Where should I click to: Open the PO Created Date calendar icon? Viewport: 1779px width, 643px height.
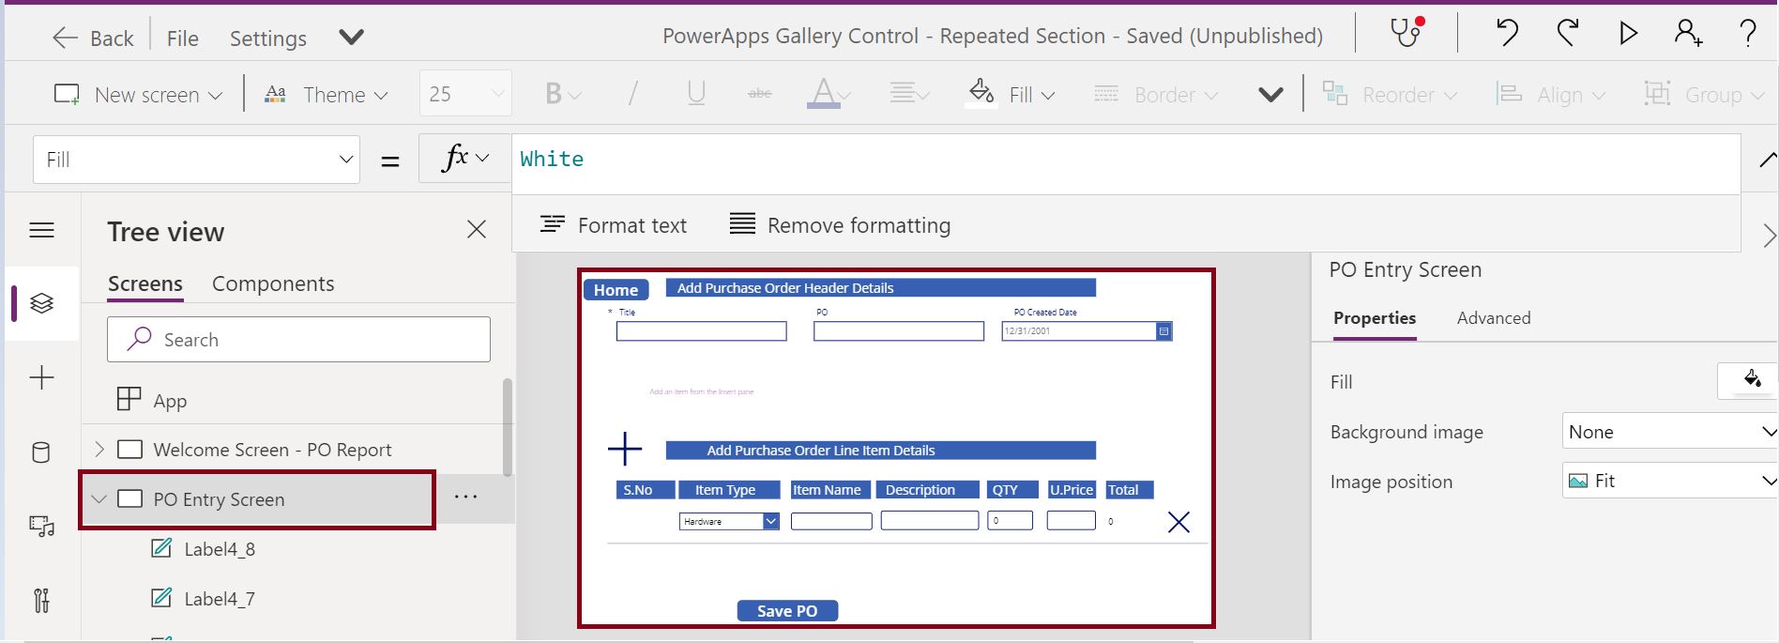point(1163,330)
